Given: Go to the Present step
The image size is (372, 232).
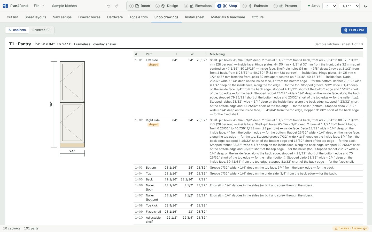Looking at the screenshot, I should (285, 6).
